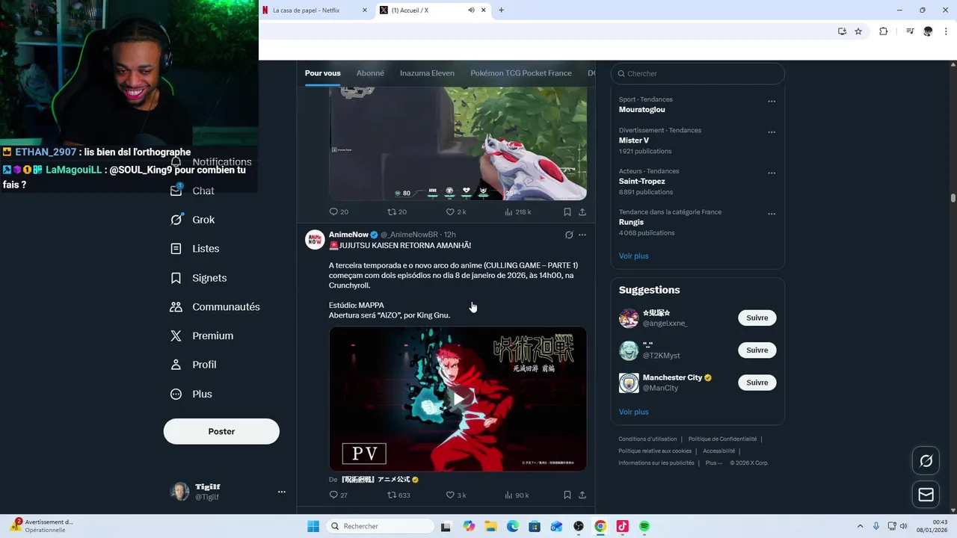Image resolution: width=957 pixels, height=538 pixels.
Task: Bookmark the AnimeNow Jujutsu Kaisen post
Action: (x=567, y=495)
